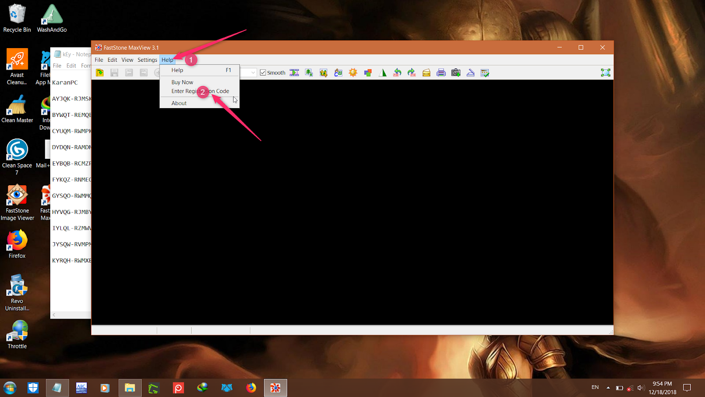Open the Adjust Lighting sun icon
The image size is (705, 397).
pyautogui.click(x=353, y=73)
